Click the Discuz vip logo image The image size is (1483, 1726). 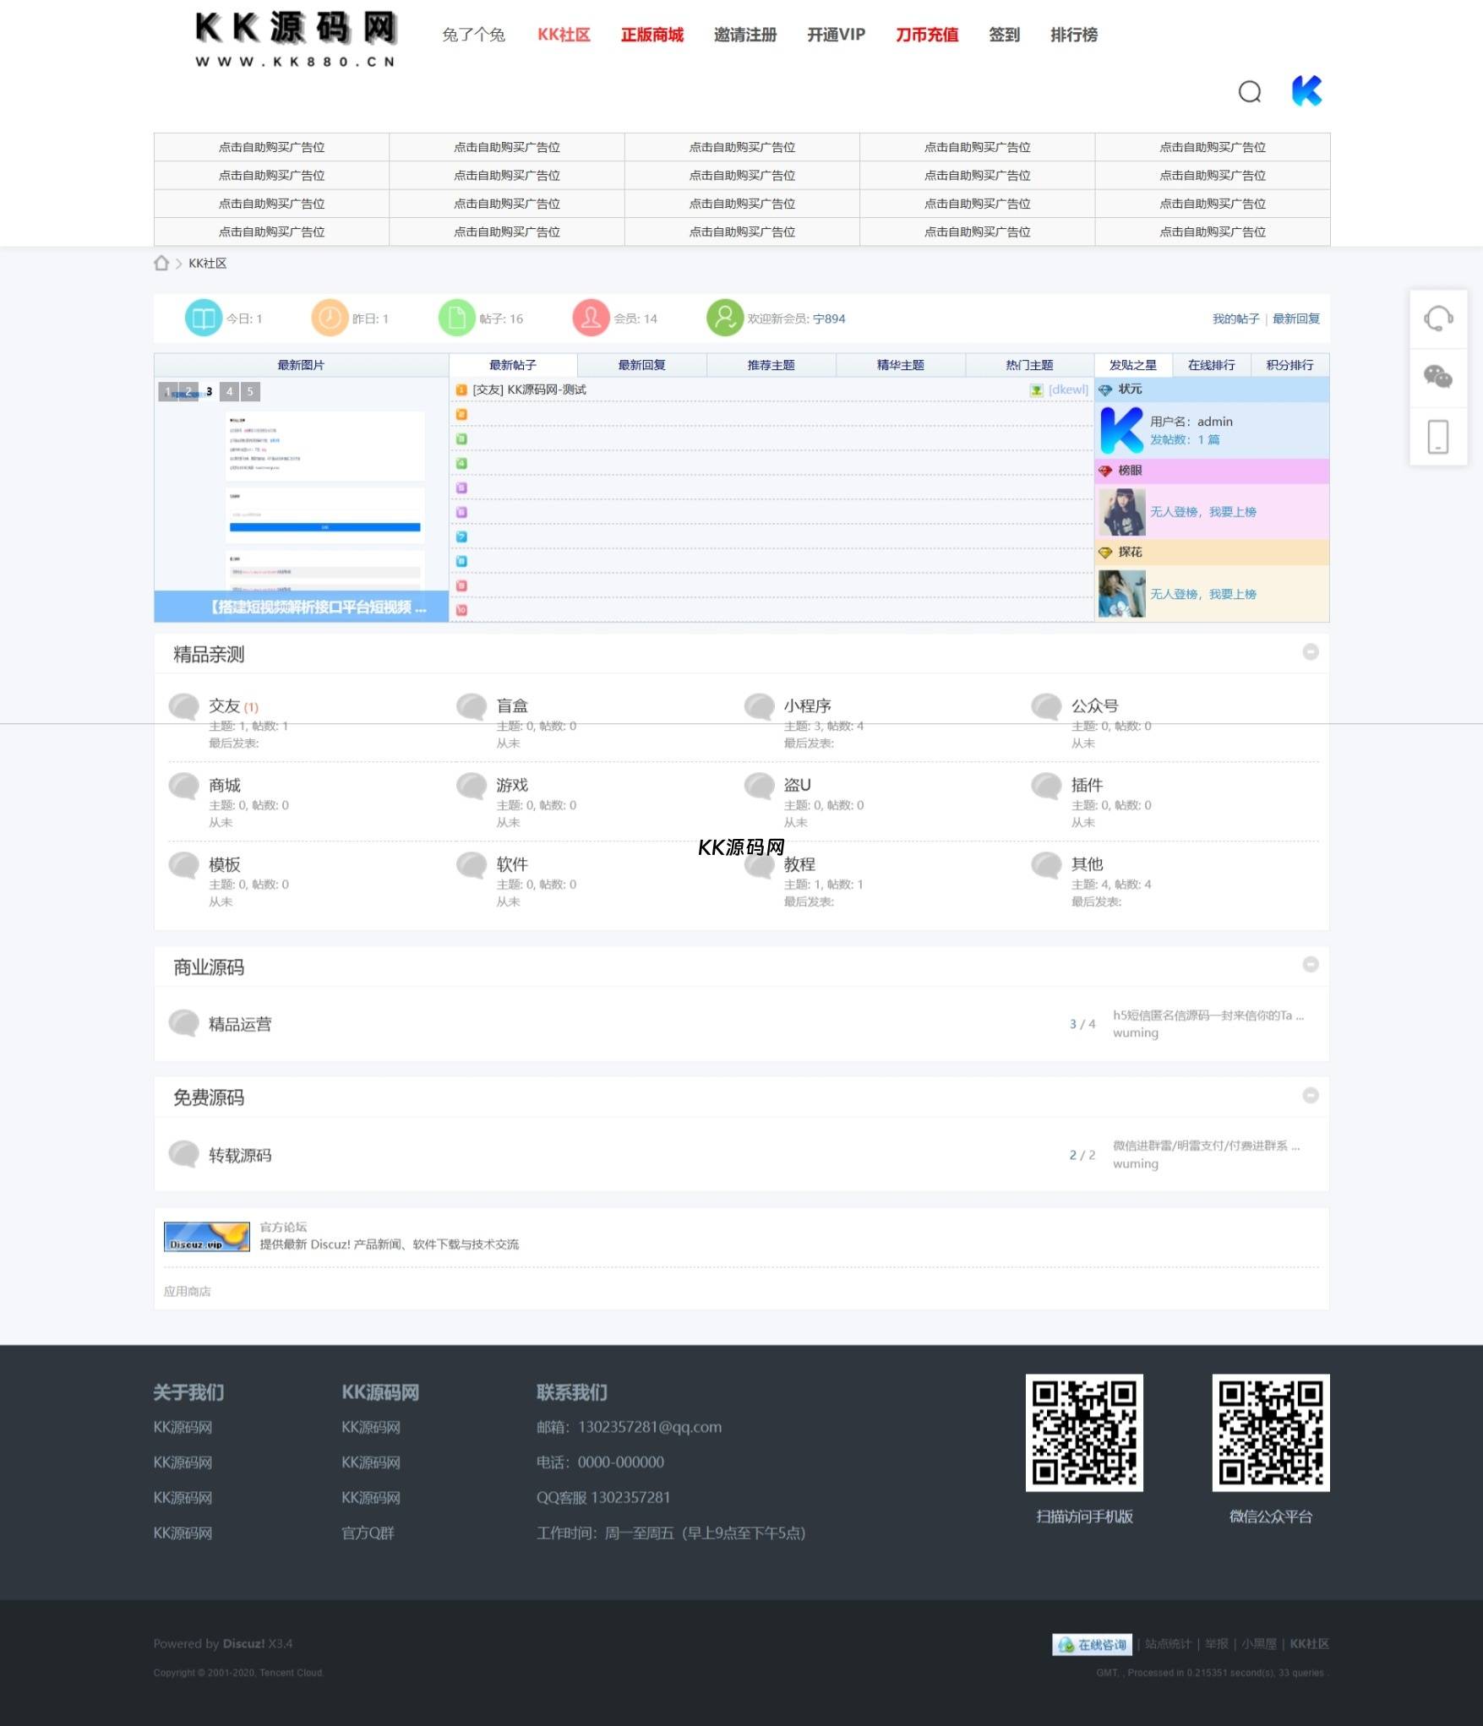pyautogui.click(x=206, y=1236)
